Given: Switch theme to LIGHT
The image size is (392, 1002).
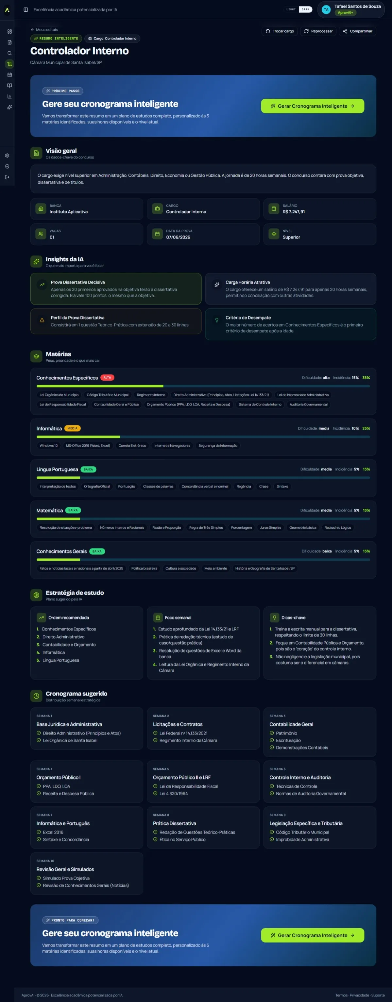Looking at the screenshot, I should click(x=291, y=9).
